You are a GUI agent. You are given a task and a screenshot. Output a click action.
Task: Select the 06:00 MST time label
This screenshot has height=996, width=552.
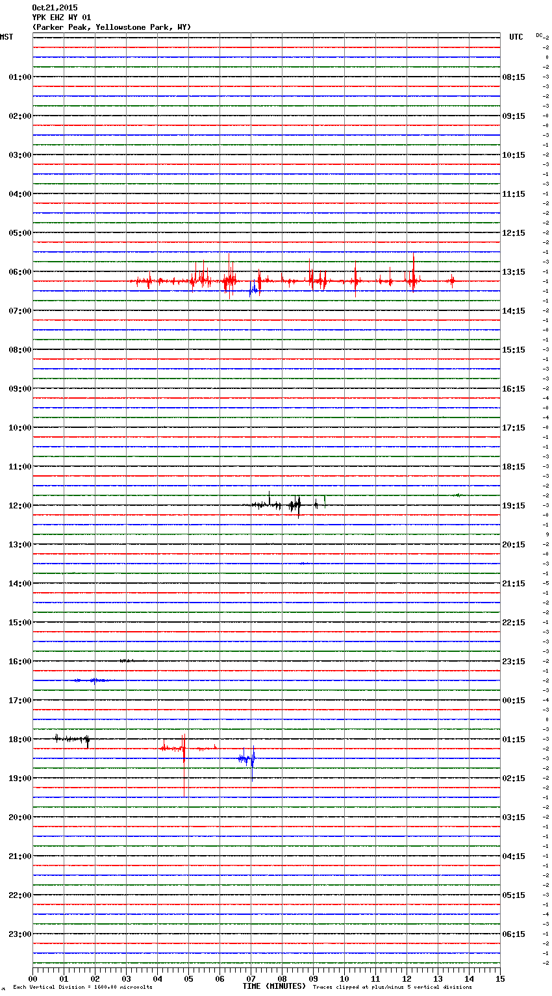(x=20, y=272)
